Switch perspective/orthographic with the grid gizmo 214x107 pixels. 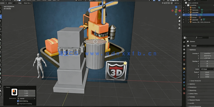pyautogui.click(x=179, y=28)
